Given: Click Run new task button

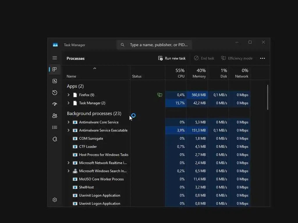Looking at the screenshot, I should tap(172, 58).
